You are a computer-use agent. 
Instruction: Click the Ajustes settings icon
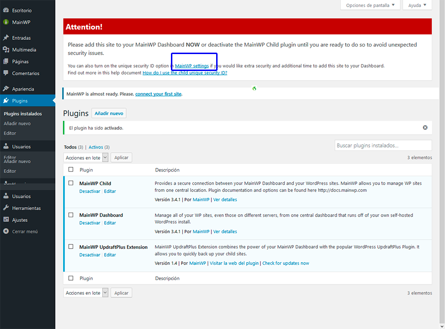click(x=6, y=219)
